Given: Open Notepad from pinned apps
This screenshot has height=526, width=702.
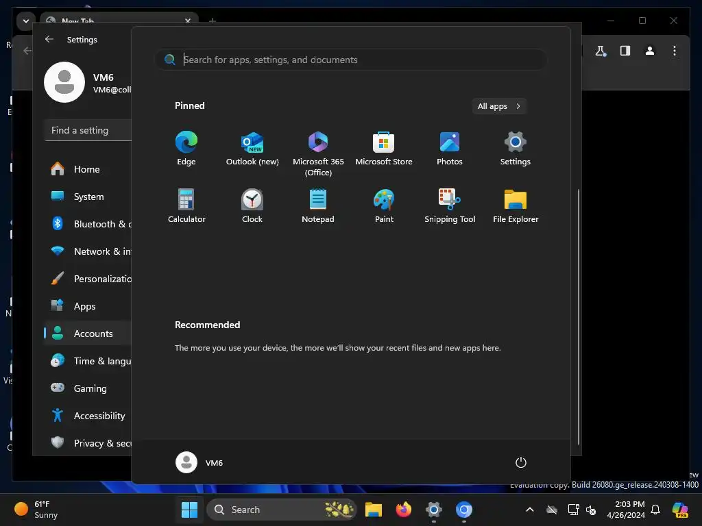Looking at the screenshot, I should coord(318,205).
